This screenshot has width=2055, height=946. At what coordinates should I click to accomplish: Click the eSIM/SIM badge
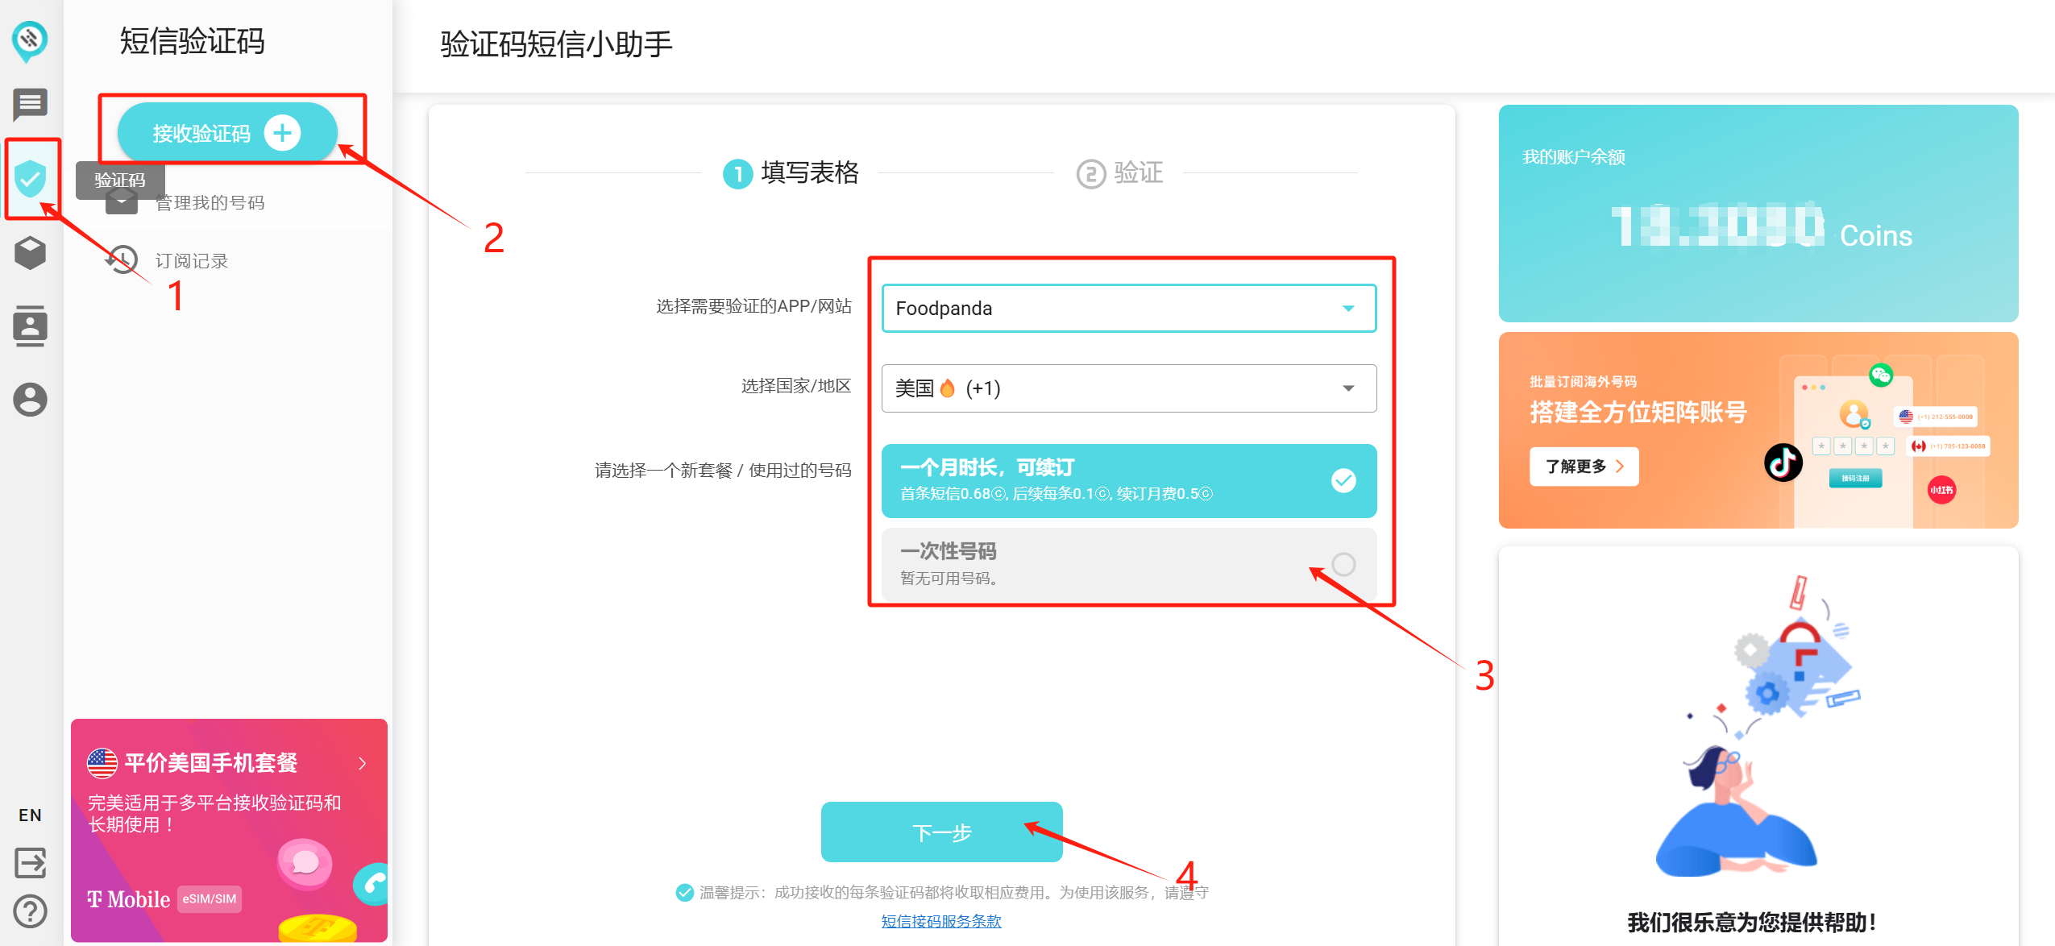(210, 898)
